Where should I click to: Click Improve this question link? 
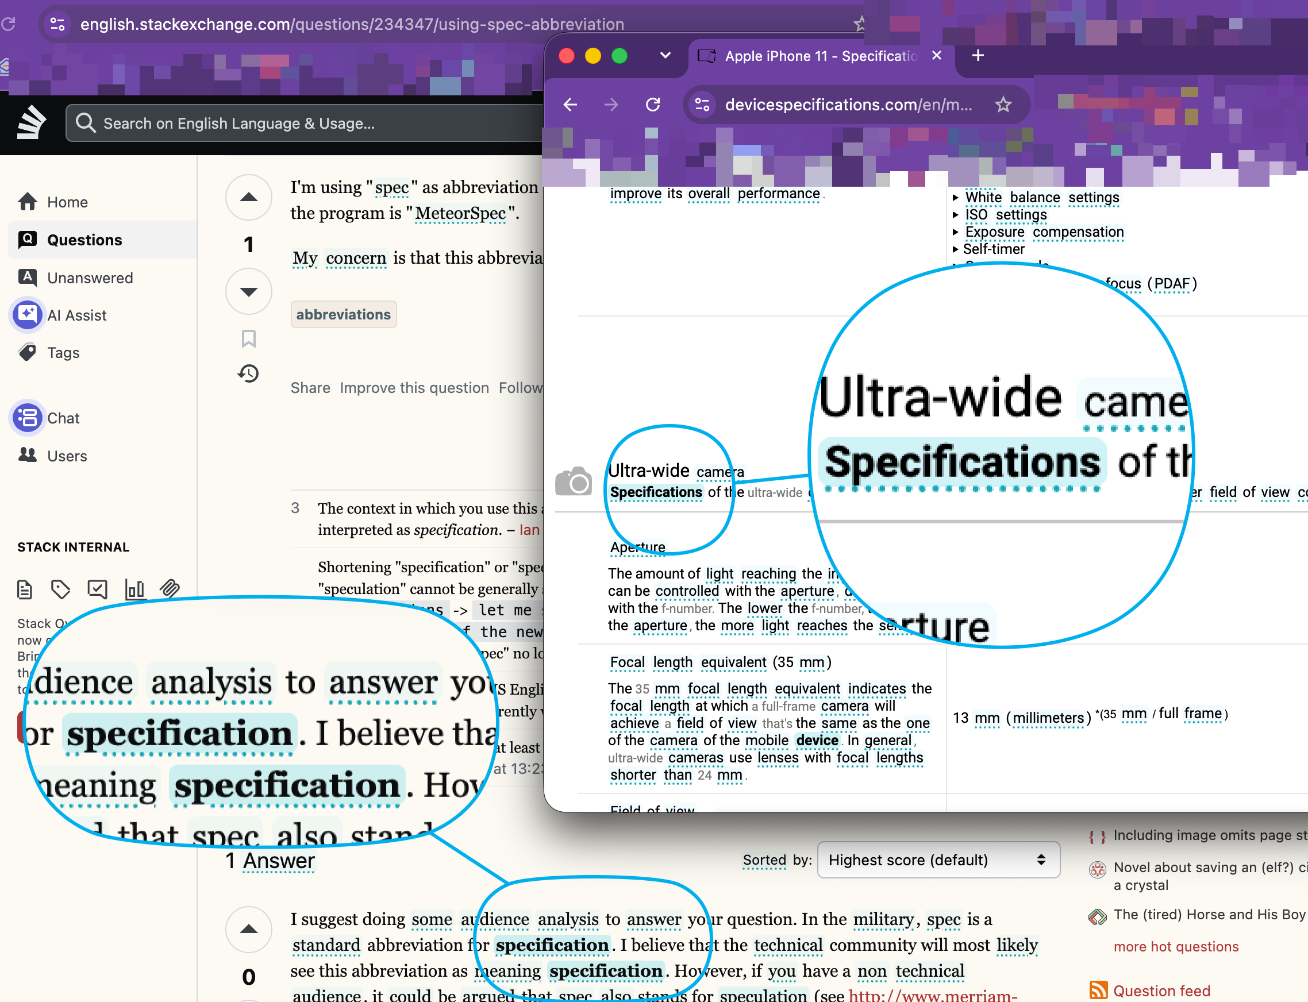click(x=414, y=388)
